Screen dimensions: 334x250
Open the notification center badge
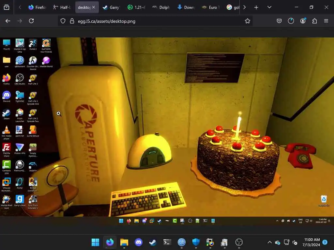click(x=325, y=242)
